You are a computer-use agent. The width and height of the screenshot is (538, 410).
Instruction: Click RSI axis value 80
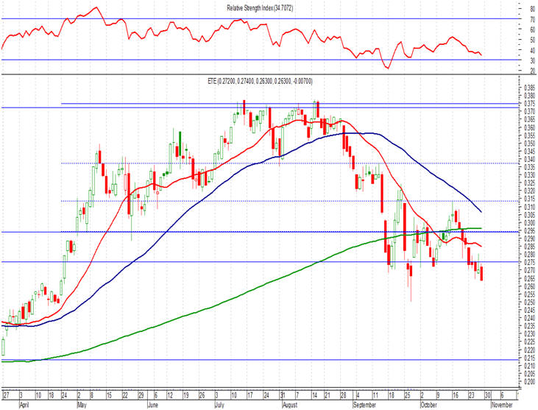(x=533, y=10)
